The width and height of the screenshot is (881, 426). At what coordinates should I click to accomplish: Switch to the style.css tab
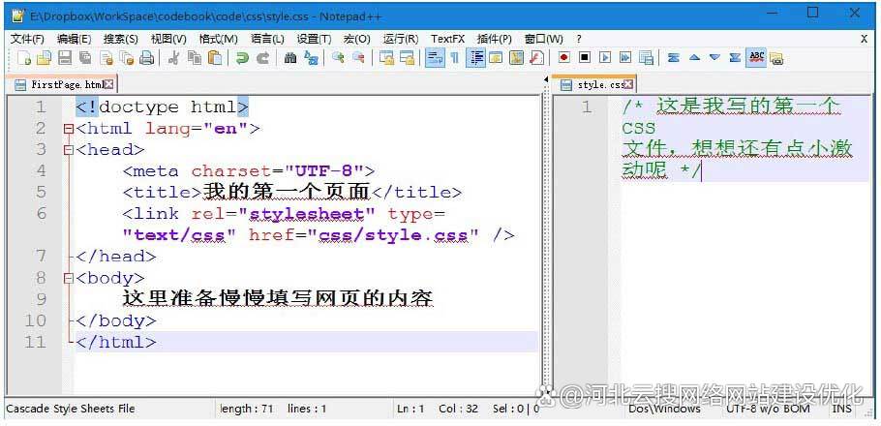[x=595, y=84]
